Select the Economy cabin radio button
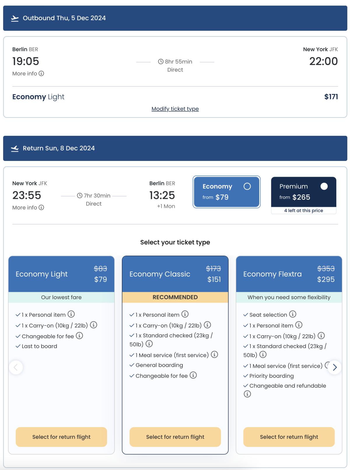 (247, 186)
